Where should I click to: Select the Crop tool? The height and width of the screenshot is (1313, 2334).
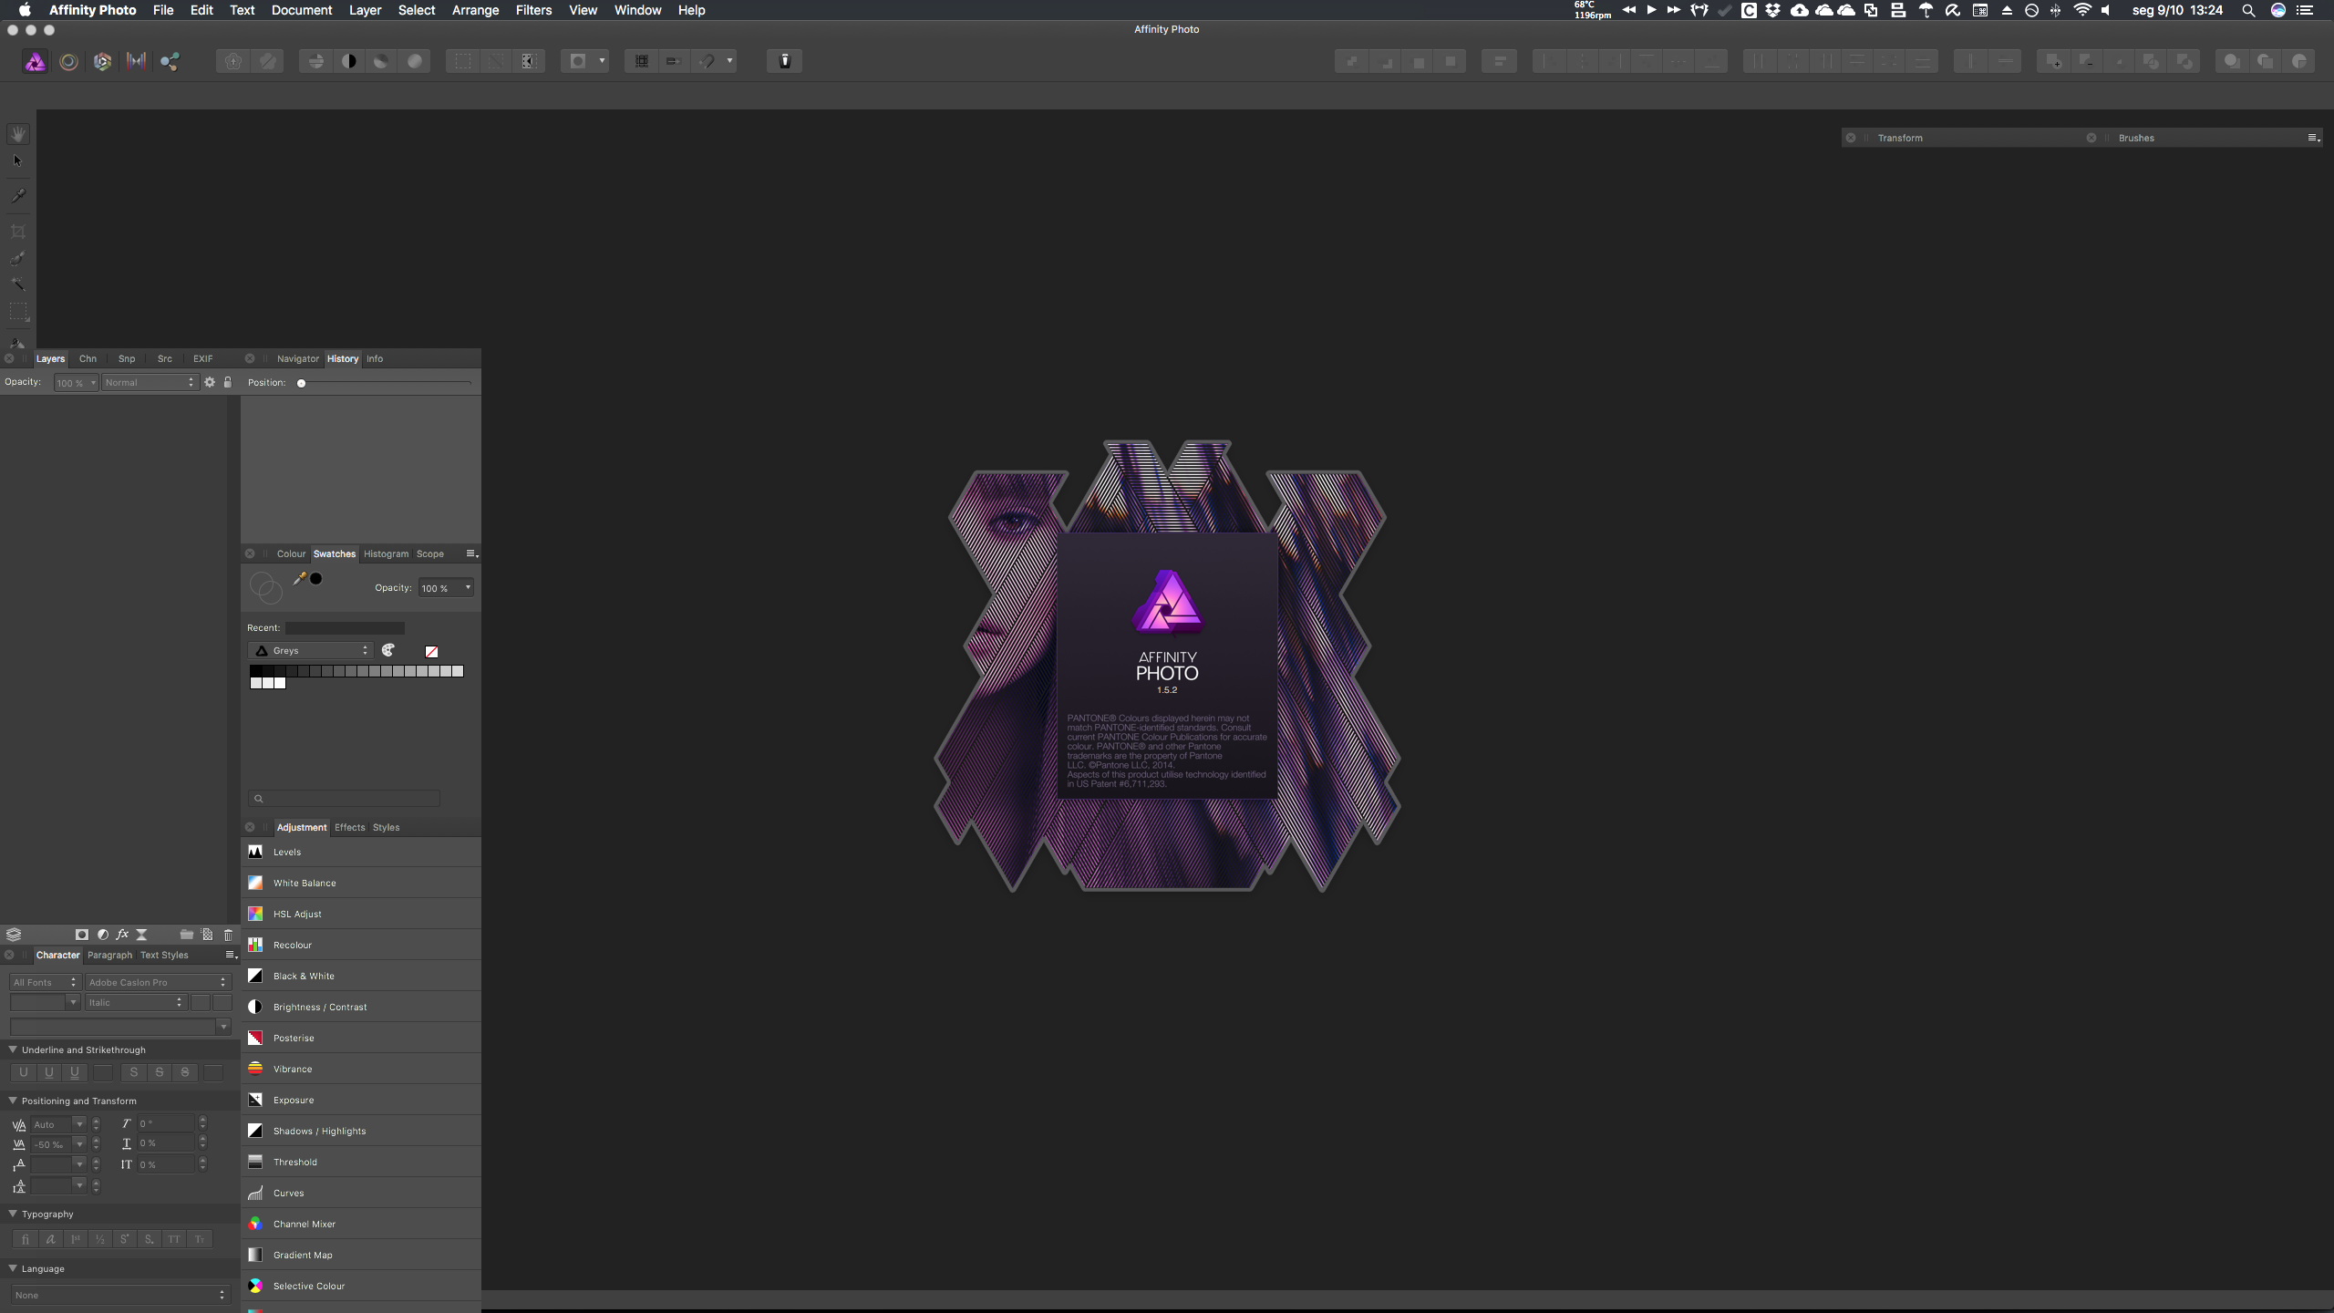click(17, 232)
